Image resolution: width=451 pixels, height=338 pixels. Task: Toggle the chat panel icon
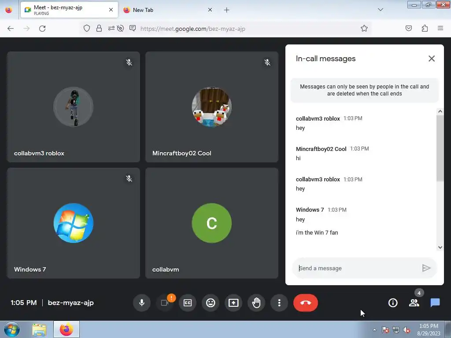coord(435,303)
